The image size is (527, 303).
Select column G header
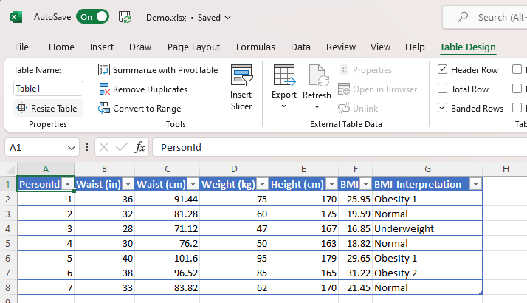click(427, 169)
